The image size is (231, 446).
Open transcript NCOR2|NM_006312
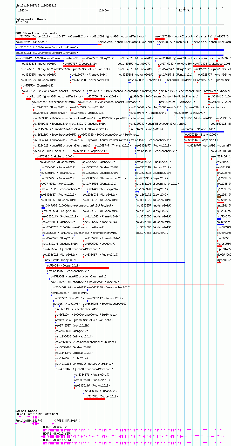pos(55,427)
